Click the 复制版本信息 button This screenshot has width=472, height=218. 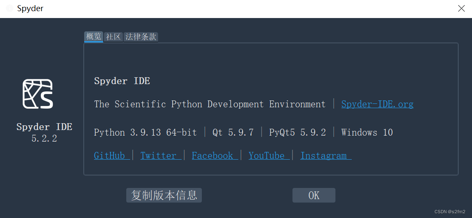pos(164,195)
